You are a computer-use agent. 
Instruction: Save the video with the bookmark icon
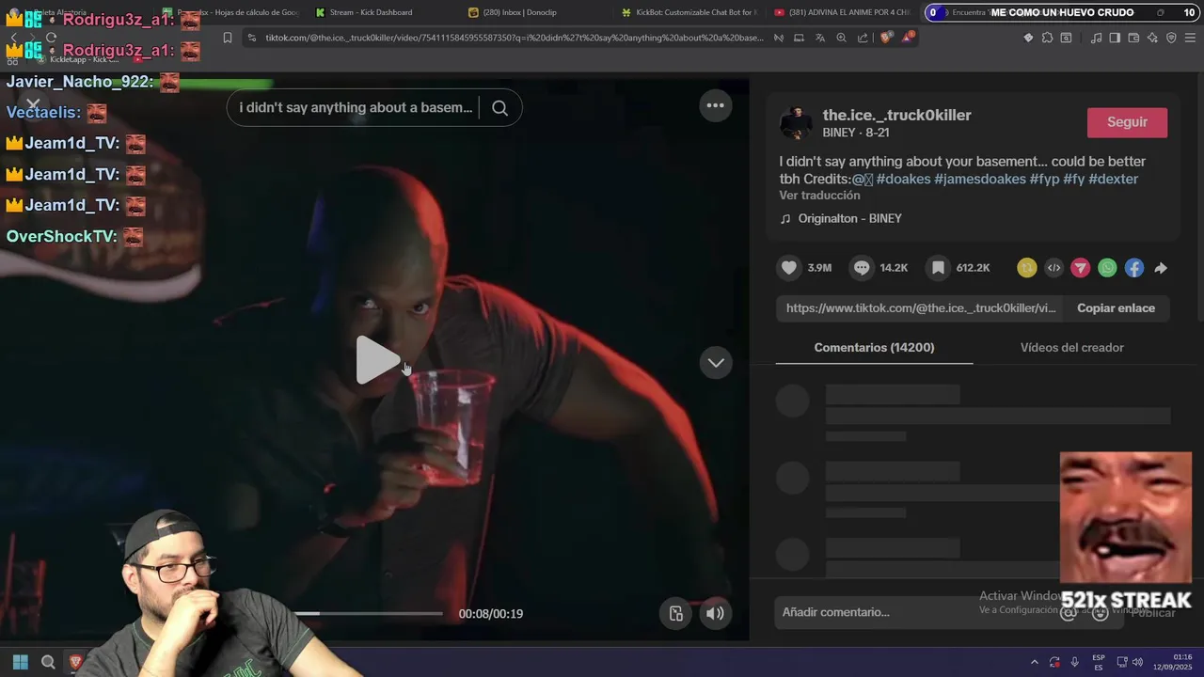[x=938, y=268]
